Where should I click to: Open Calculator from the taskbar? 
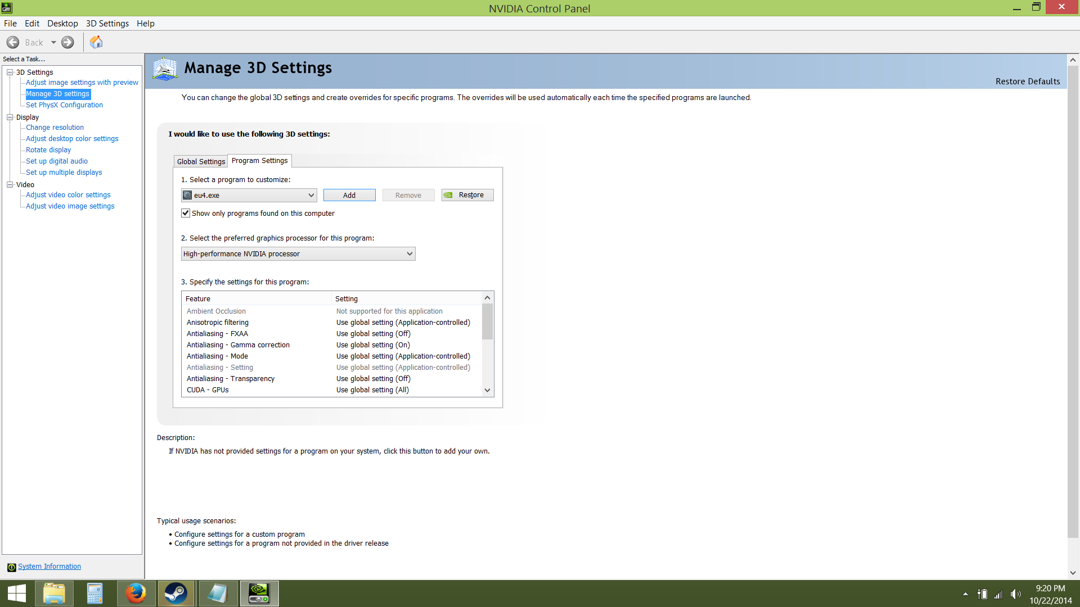(x=94, y=594)
